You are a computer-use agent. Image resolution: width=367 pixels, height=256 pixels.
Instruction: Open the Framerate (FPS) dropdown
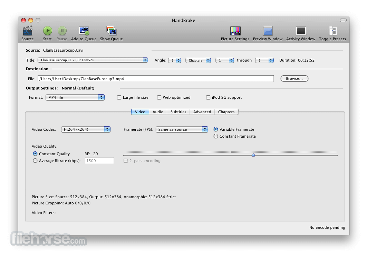click(182, 129)
